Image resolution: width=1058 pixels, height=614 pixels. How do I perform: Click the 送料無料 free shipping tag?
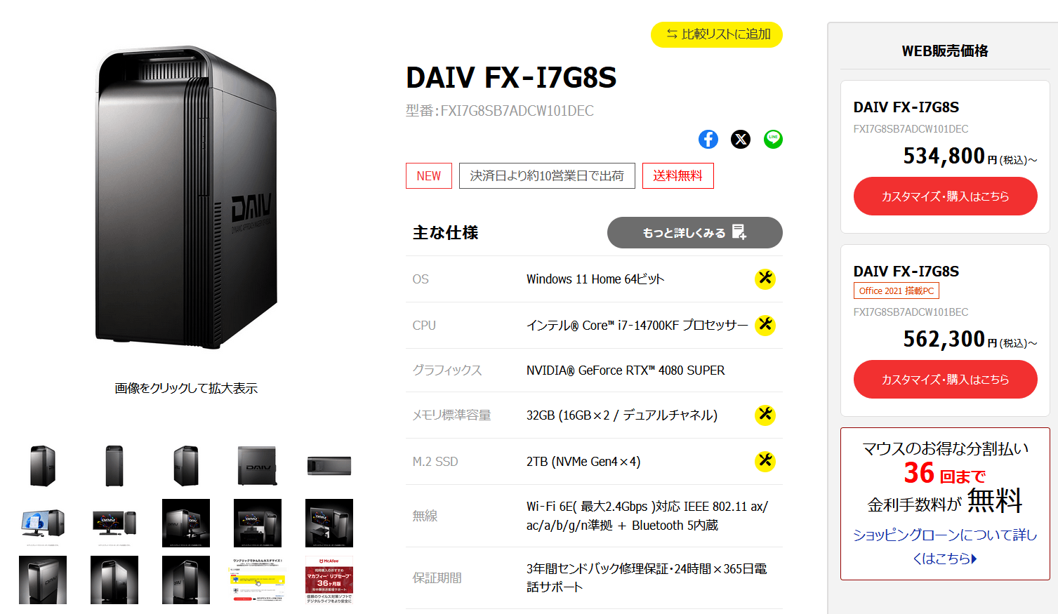[x=678, y=176]
